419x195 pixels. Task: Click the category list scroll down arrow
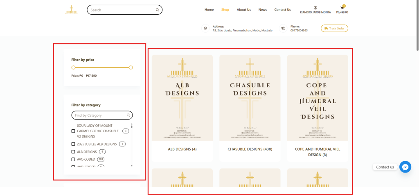point(131,166)
